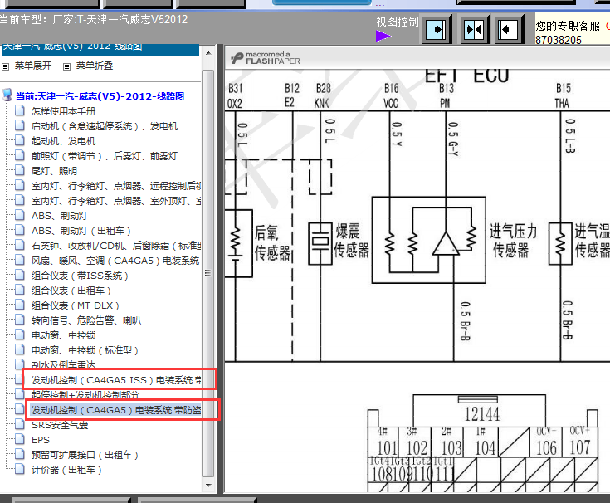Click the 视图控制 label
The height and width of the screenshot is (503, 610).
click(x=398, y=22)
